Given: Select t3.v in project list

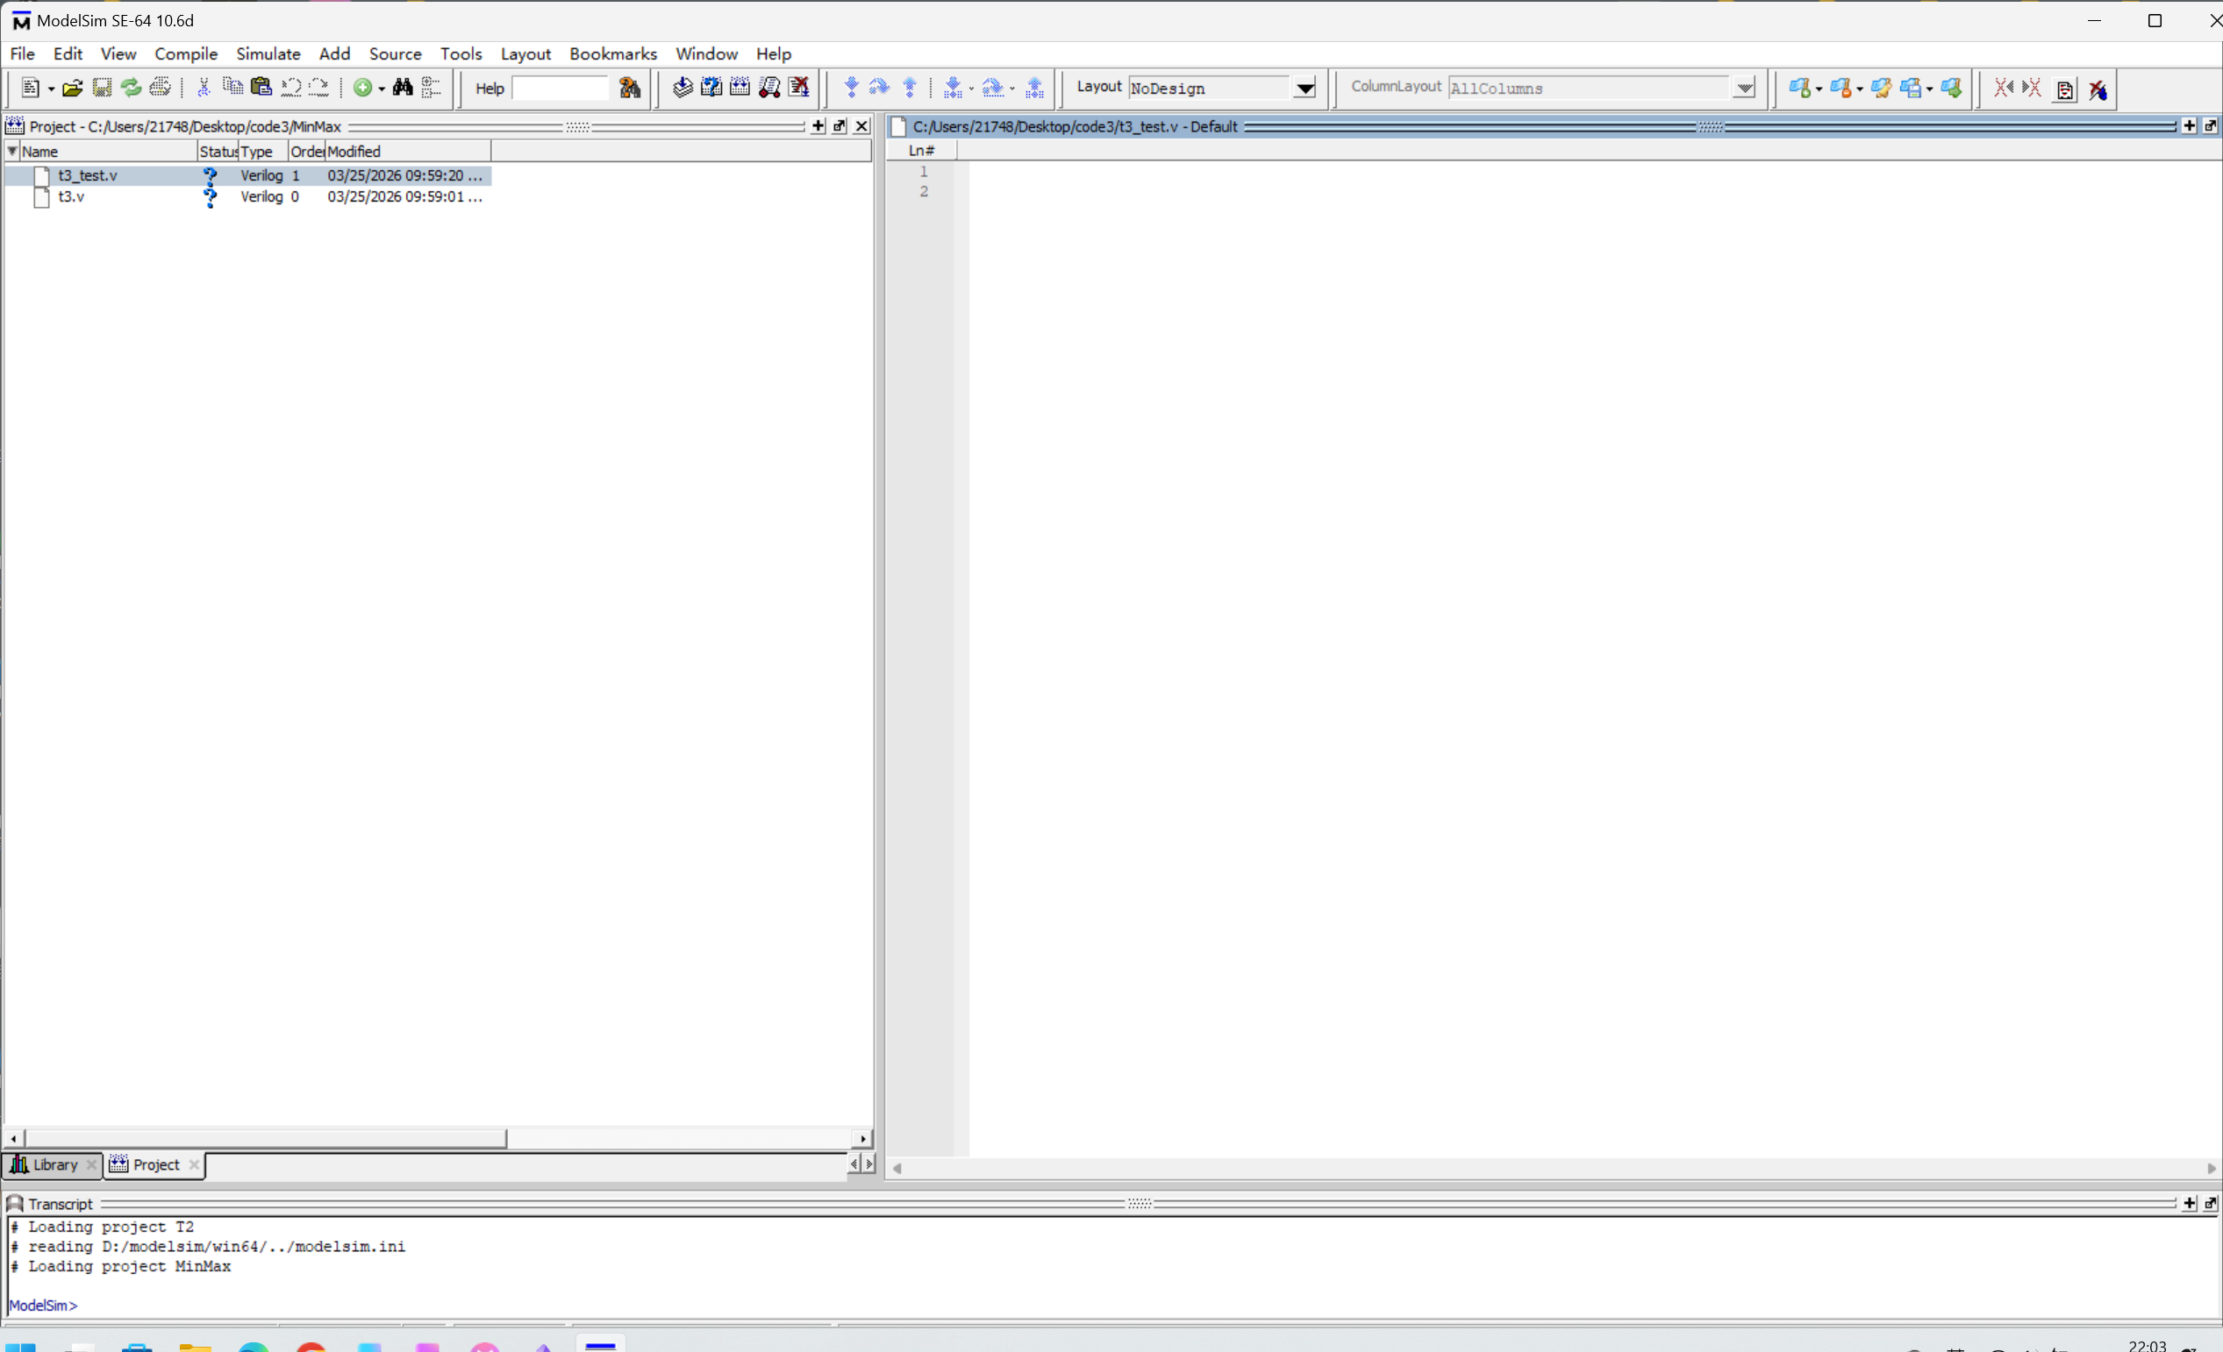Looking at the screenshot, I should [71, 196].
